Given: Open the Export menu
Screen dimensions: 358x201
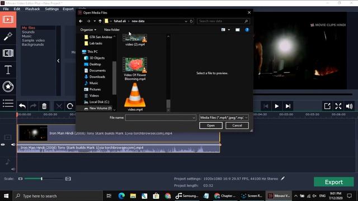Looking at the screenshot, I should click(x=68, y=9).
